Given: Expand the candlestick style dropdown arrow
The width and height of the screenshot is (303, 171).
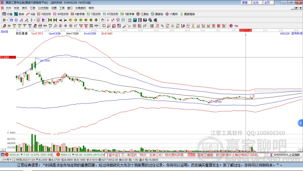Looking at the screenshot, I should 35,20.
